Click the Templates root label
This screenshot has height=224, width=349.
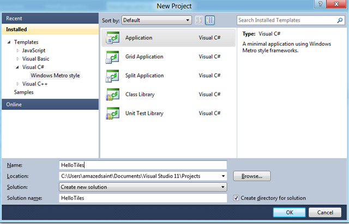coord(26,42)
